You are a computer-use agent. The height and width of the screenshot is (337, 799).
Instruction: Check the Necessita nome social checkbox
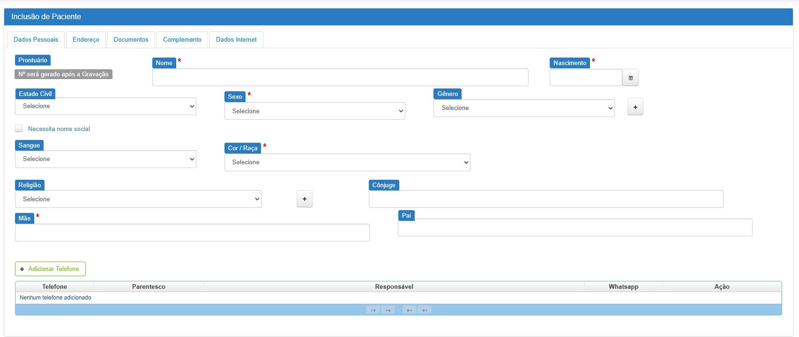tap(19, 129)
